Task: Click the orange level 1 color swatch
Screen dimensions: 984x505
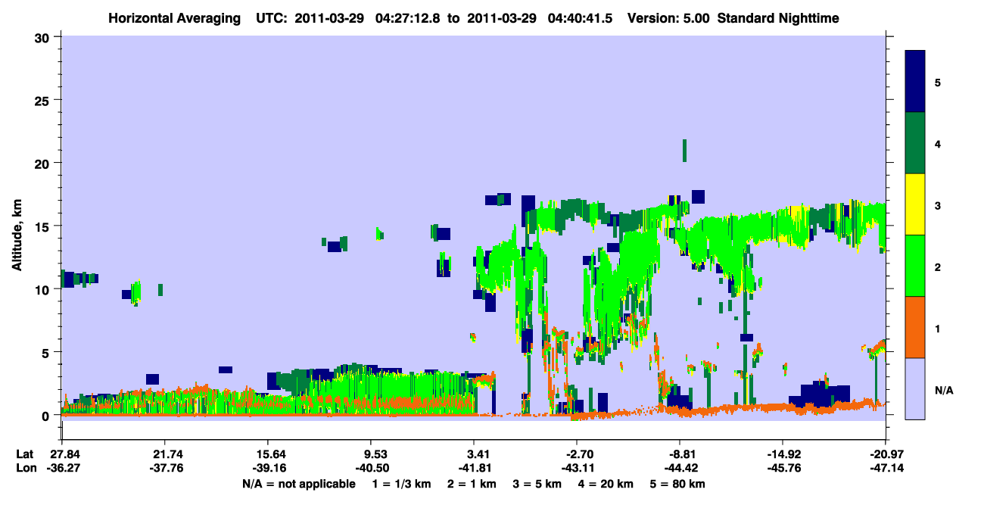Action: point(915,327)
